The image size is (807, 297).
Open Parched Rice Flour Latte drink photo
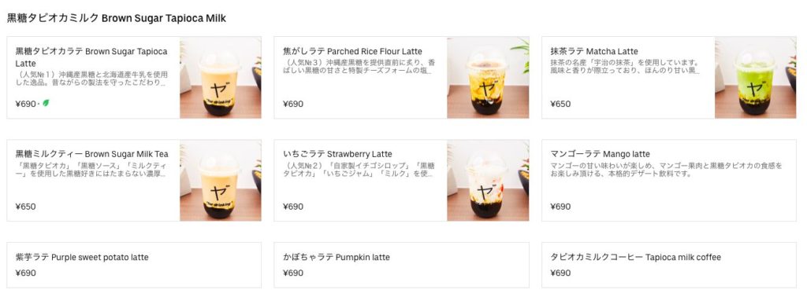488,78
